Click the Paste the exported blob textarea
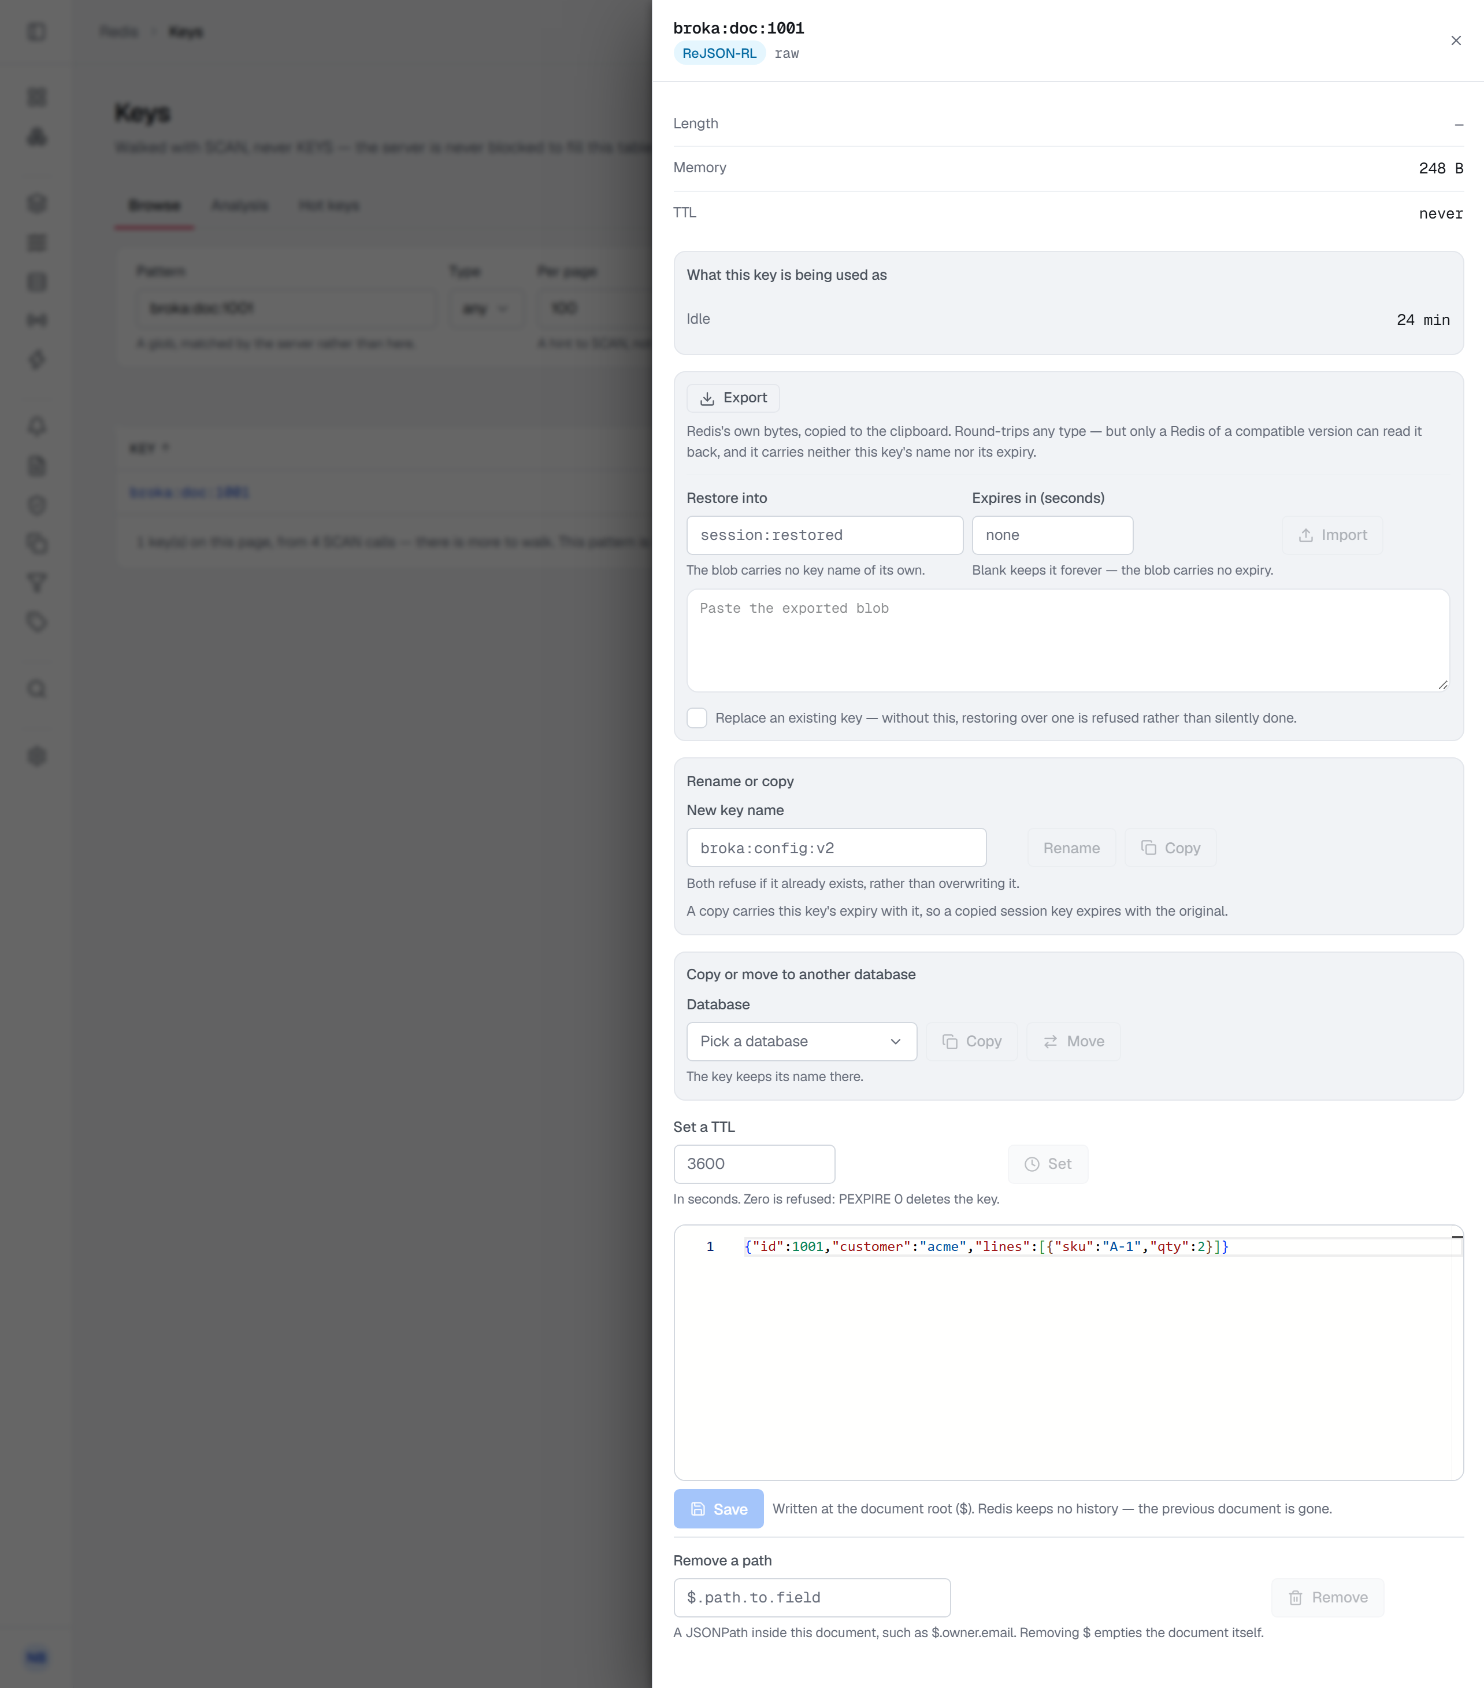The image size is (1484, 1688). (1068, 640)
